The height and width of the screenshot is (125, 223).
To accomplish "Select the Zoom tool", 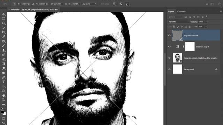I will coord(3,100).
